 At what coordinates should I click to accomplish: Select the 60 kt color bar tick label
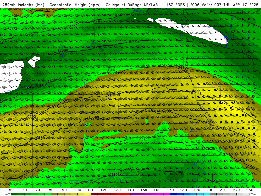tap(25, 190)
